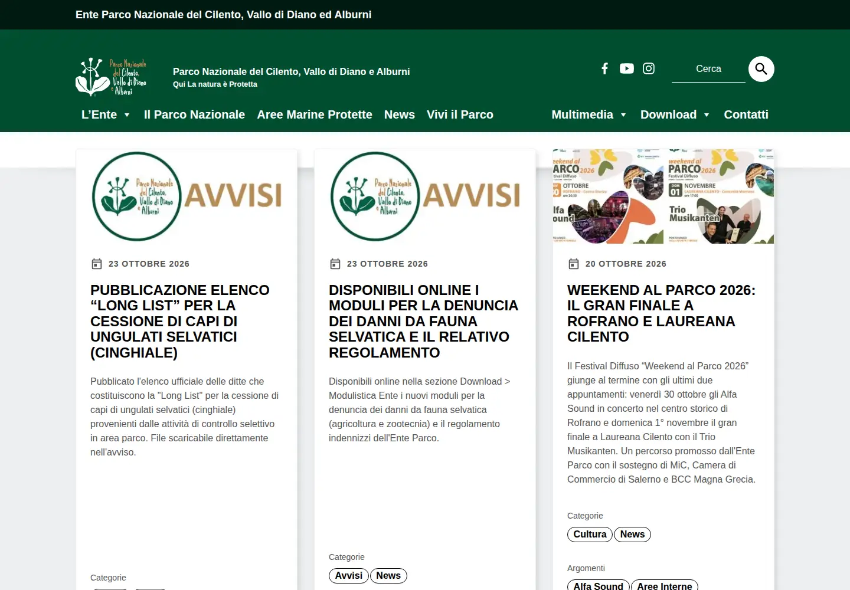This screenshot has height=590, width=850.
Task: Open the Disponibili Online i Moduli article
Action: [x=423, y=322]
